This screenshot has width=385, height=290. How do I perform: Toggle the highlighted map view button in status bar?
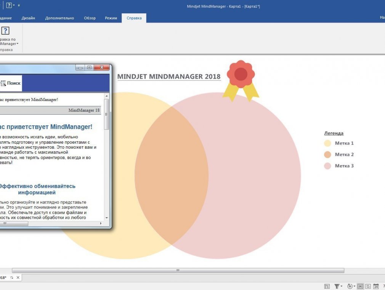click(360, 286)
